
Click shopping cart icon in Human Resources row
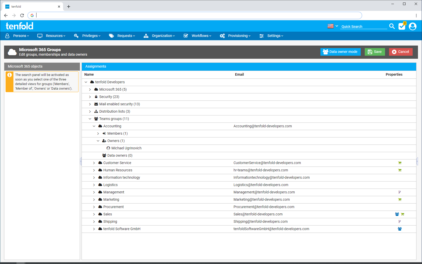tap(400, 170)
